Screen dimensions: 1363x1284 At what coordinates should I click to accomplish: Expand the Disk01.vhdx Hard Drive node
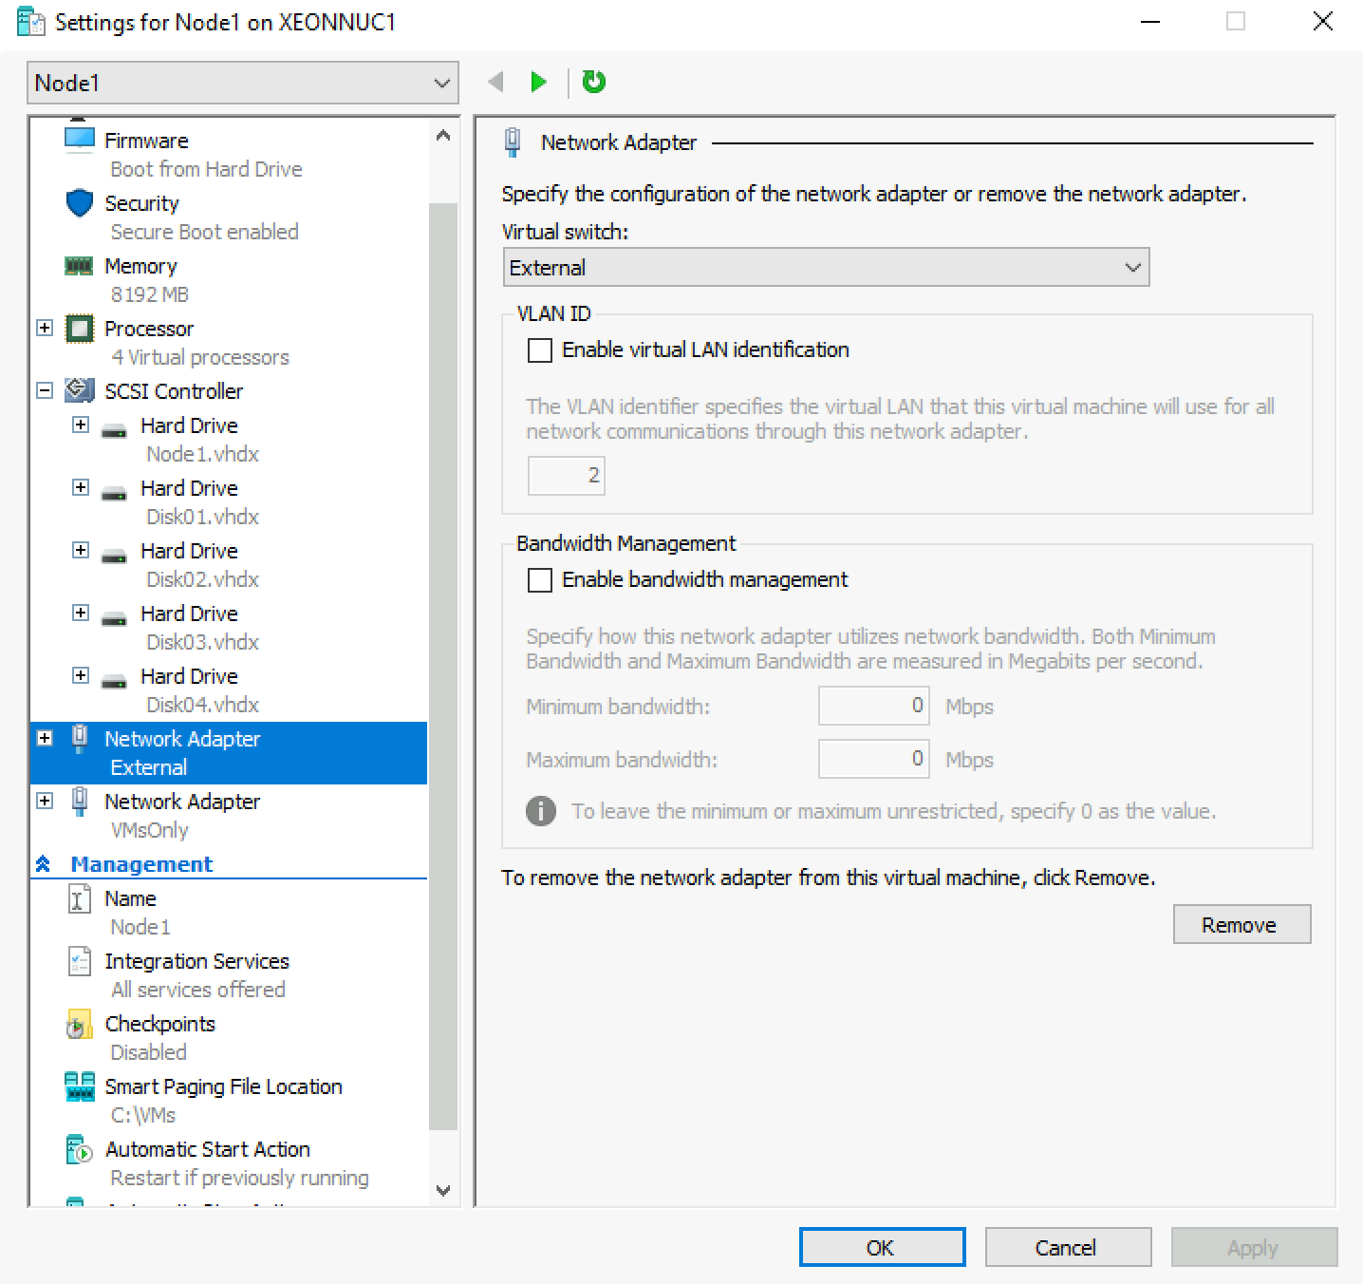[x=81, y=487]
